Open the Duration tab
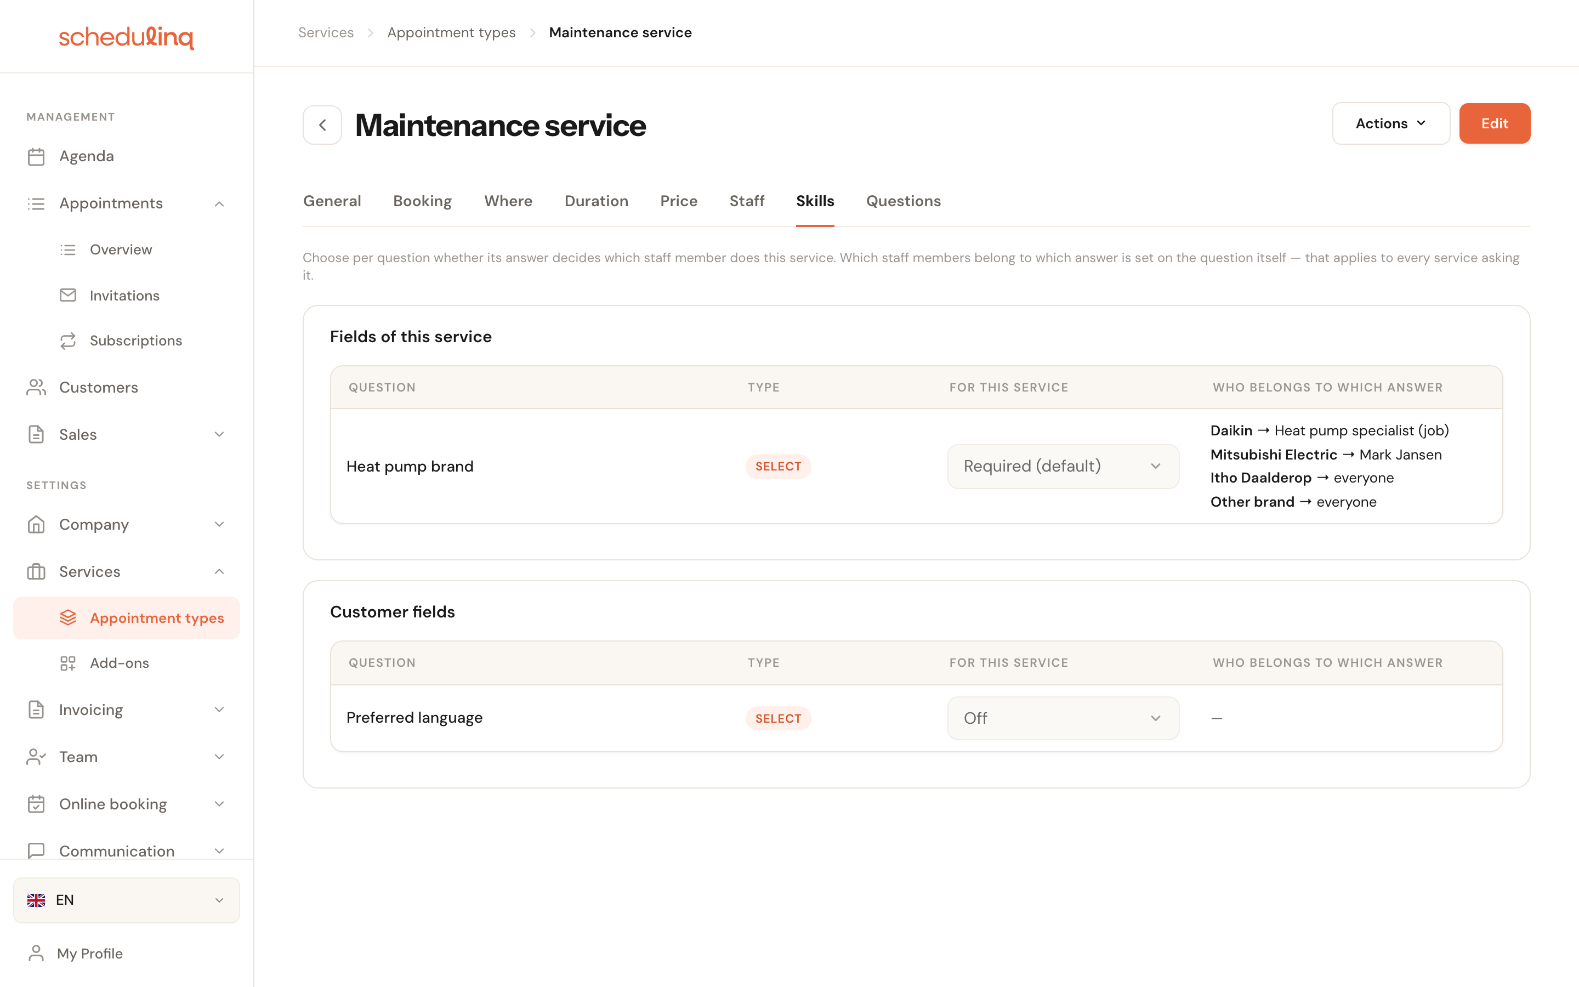This screenshot has width=1579, height=987. click(597, 201)
